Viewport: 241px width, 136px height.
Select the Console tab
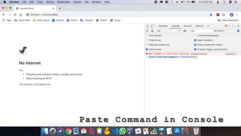pos(175,26)
